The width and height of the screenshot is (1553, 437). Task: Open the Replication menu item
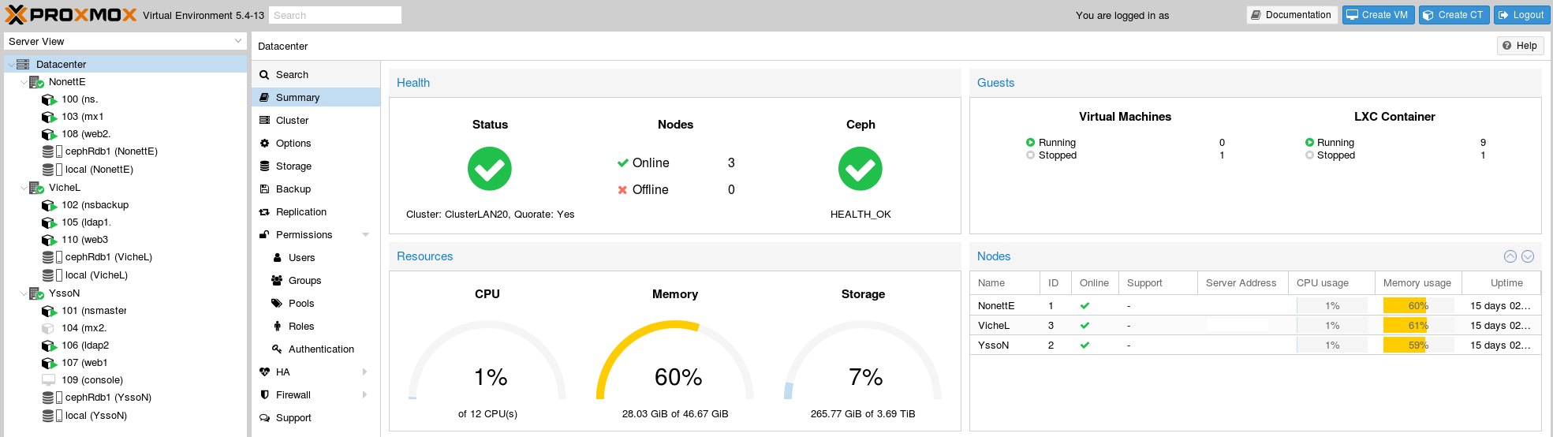(301, 212)
